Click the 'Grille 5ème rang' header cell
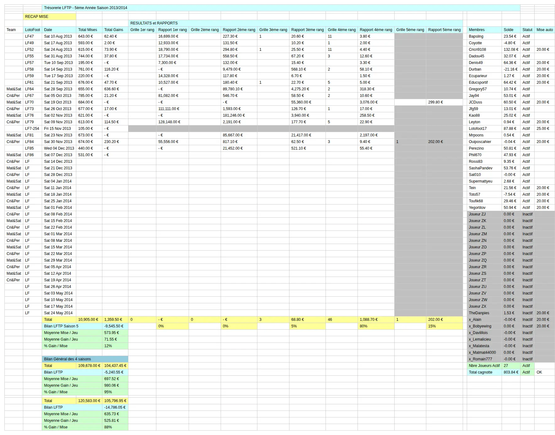 (x=410, y=30)
